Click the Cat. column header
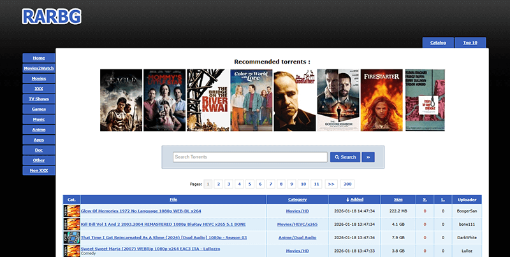 pyautogui.click(x=71, y=200)
